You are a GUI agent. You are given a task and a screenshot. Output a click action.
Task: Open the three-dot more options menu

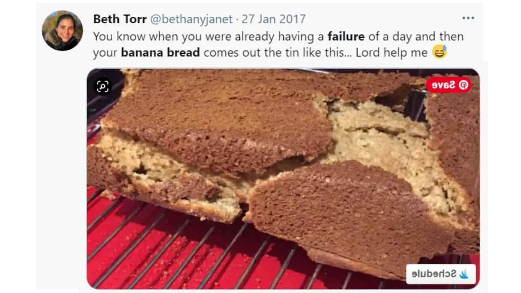coord(468,18)
